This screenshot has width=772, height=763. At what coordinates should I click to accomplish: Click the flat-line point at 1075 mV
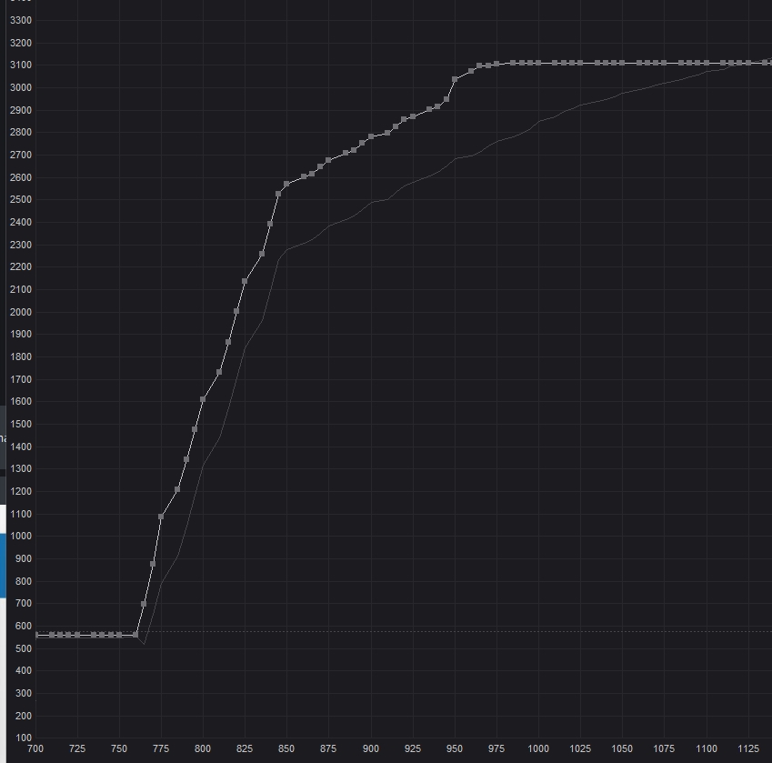(664, 63)
